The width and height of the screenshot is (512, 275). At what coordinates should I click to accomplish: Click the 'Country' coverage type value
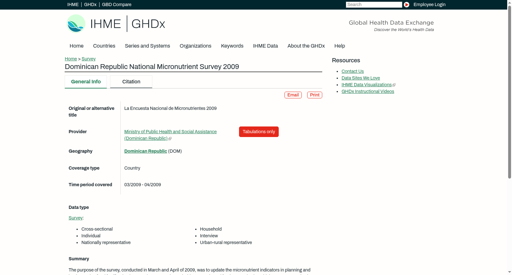(x=132, y=168)
